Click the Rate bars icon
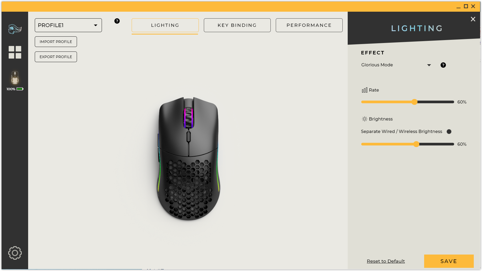Screen dimensions: 482x271 pos(365,90)
